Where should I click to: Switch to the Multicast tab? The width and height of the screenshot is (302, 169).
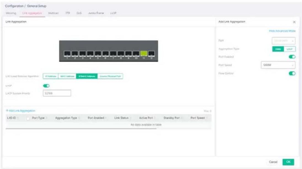click(x=53, y=13)
